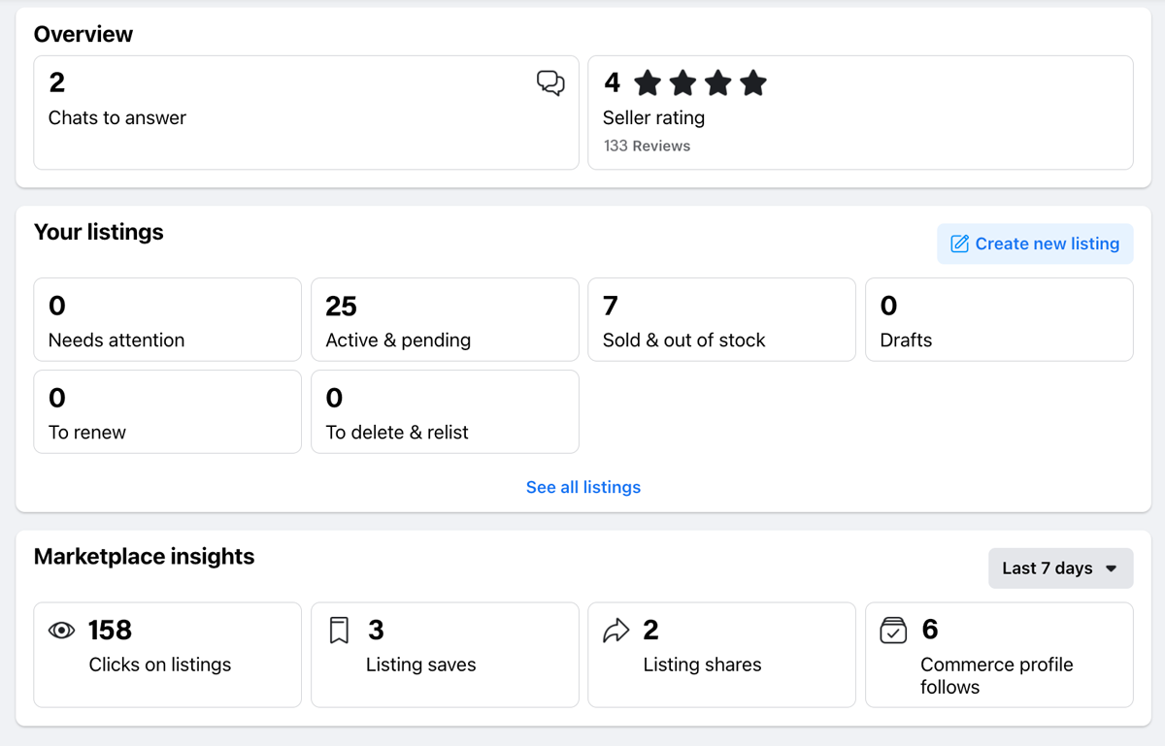This screenshot has height=746, width=1165.
Task: Select the To delete & relist card
Action: (x=445, y=411)
